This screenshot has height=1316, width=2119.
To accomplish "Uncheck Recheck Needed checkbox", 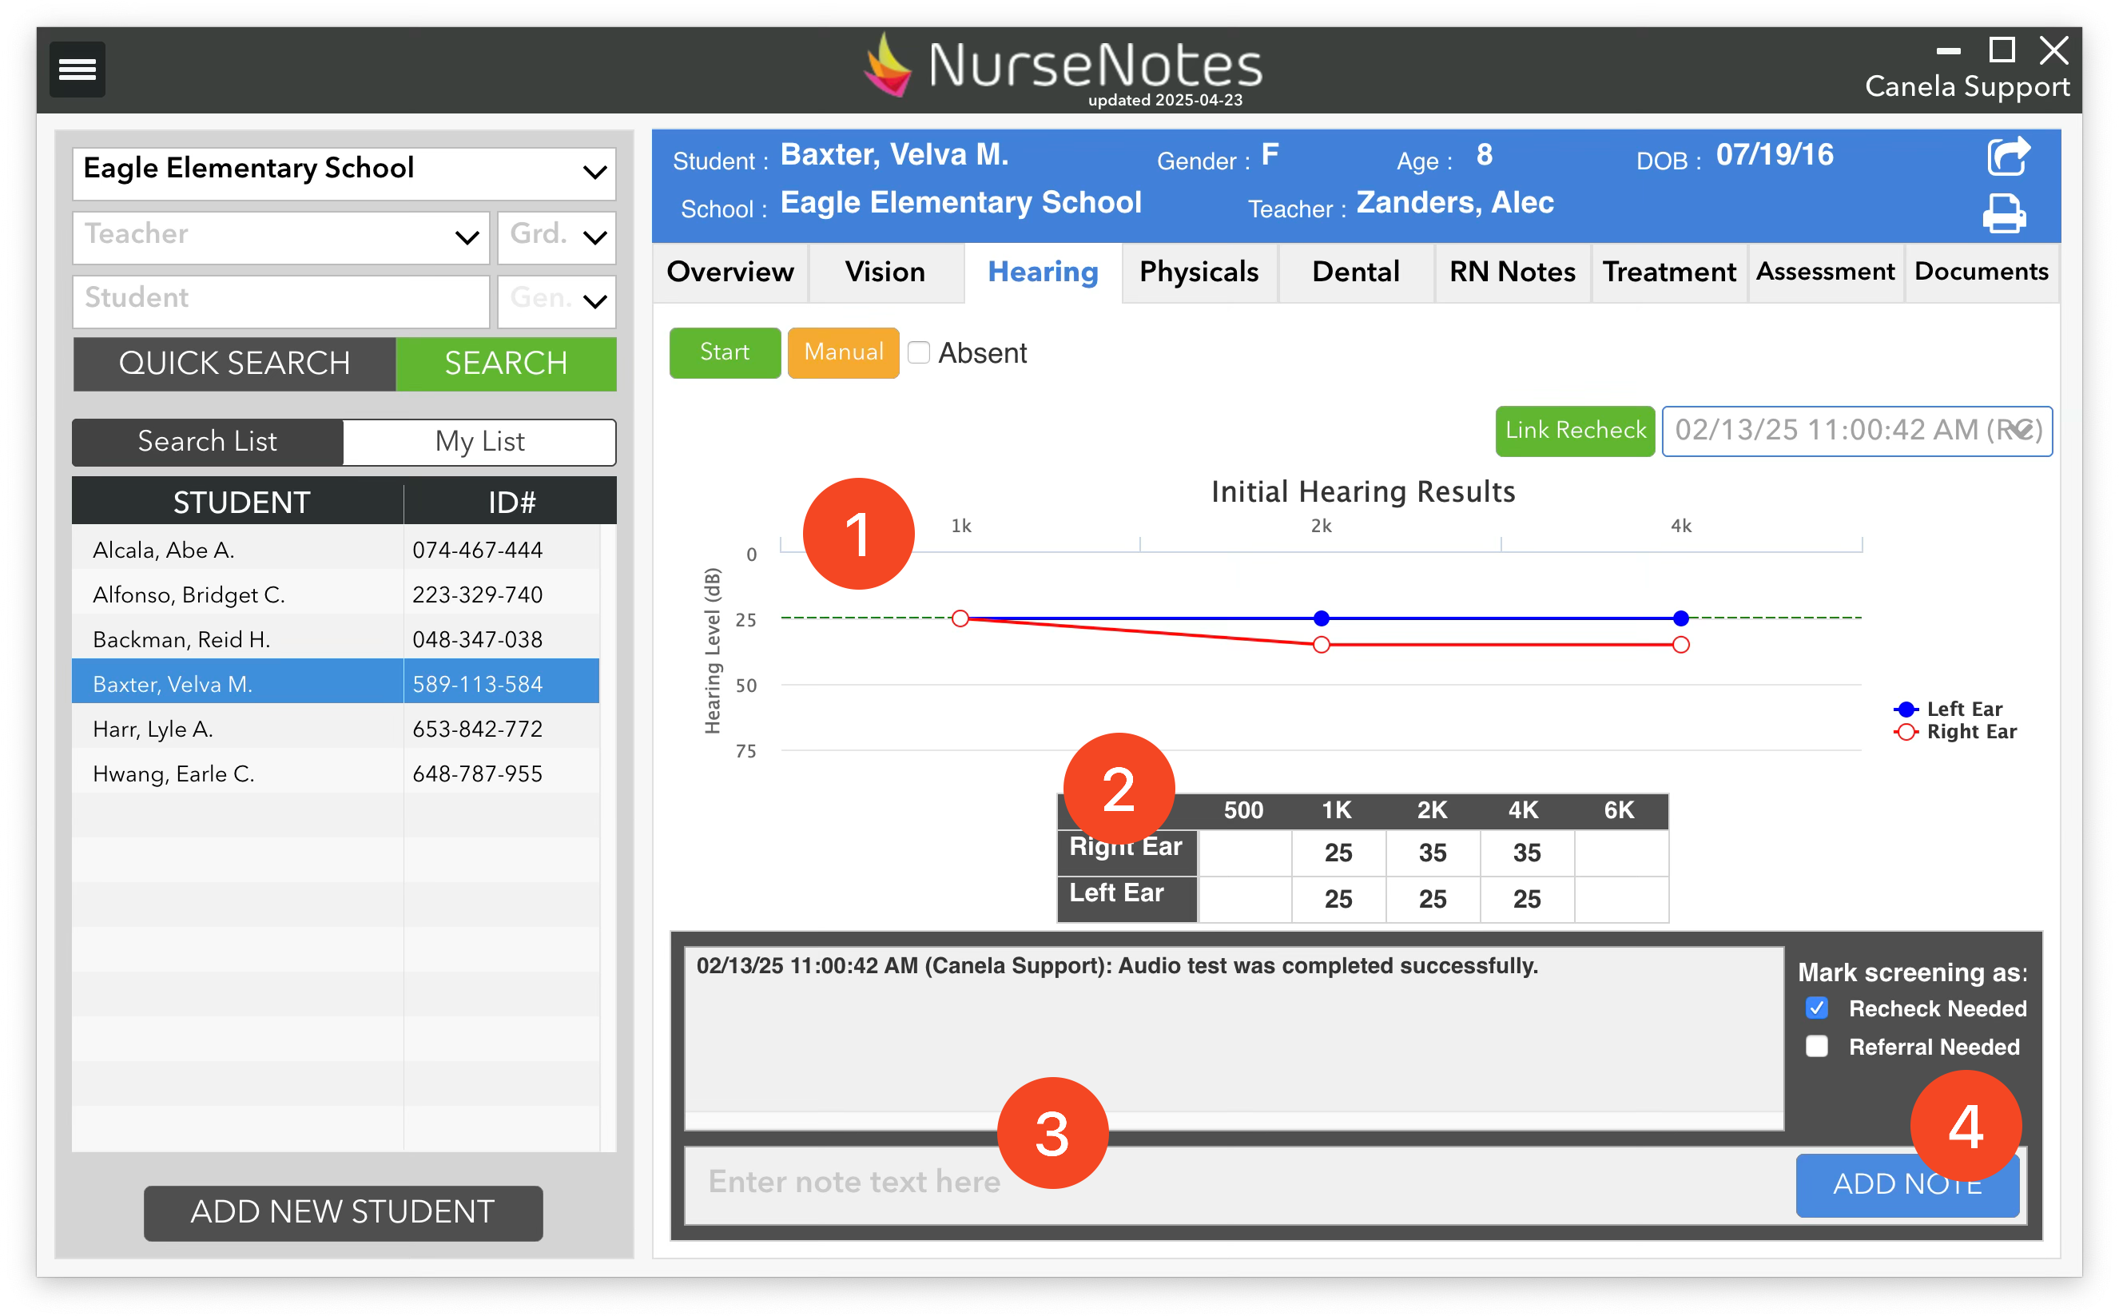I will [1816, 1008].
